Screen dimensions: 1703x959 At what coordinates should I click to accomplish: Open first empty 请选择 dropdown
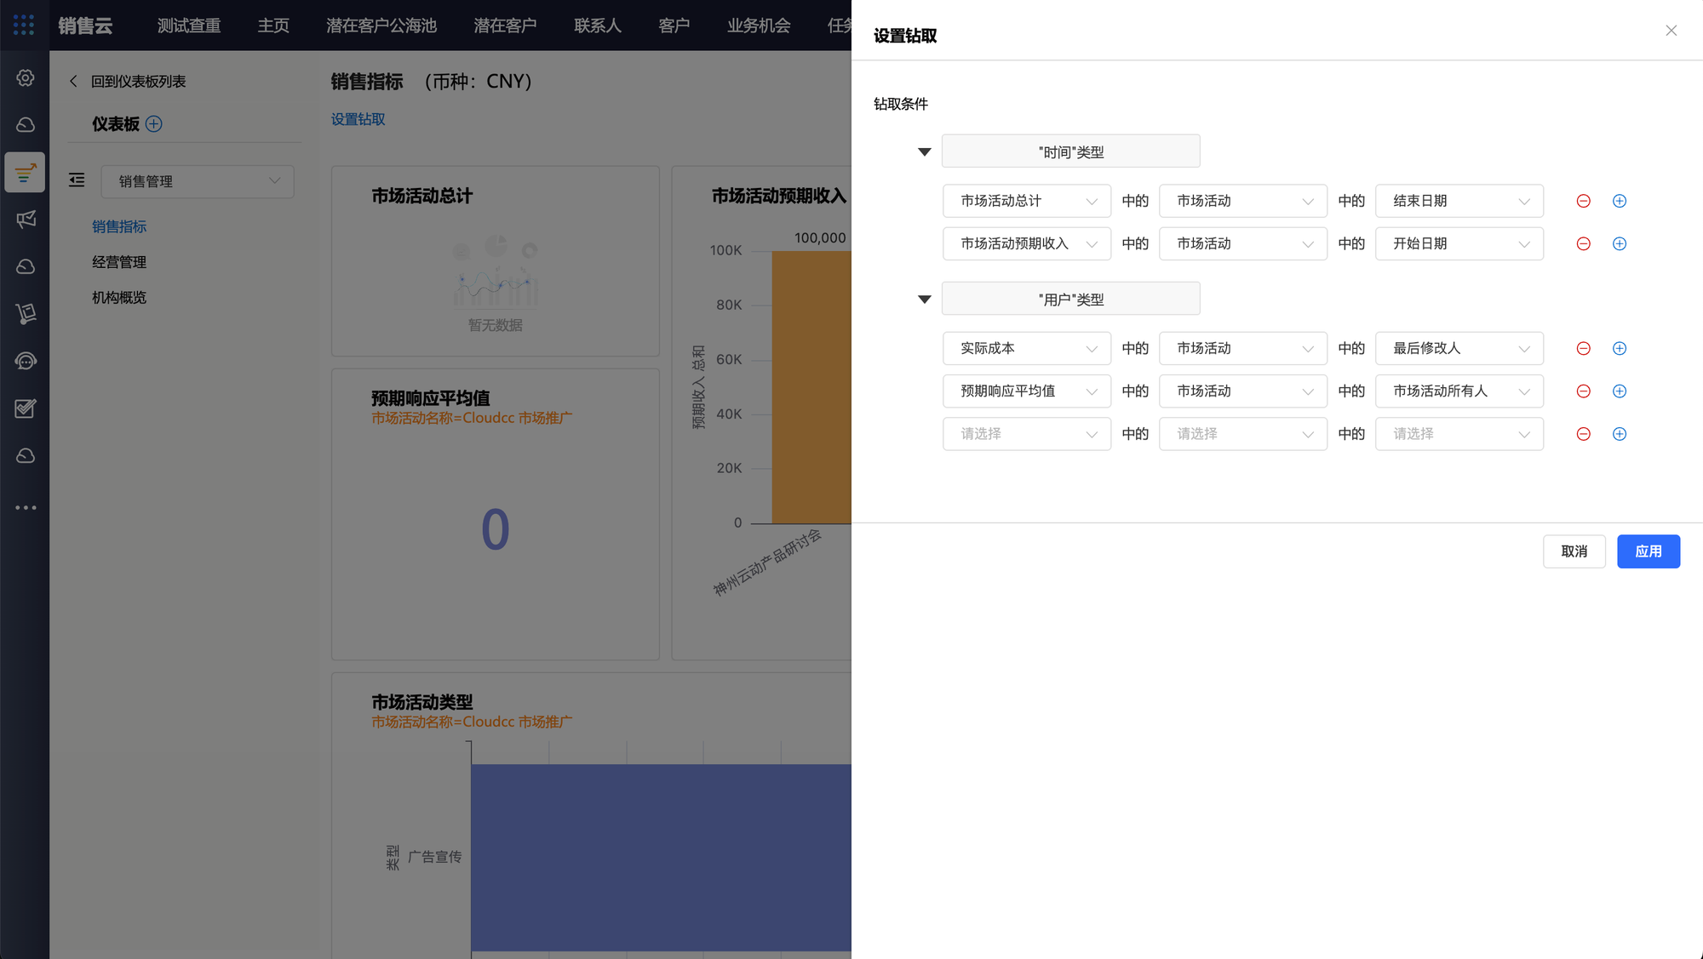point(1026,434)
